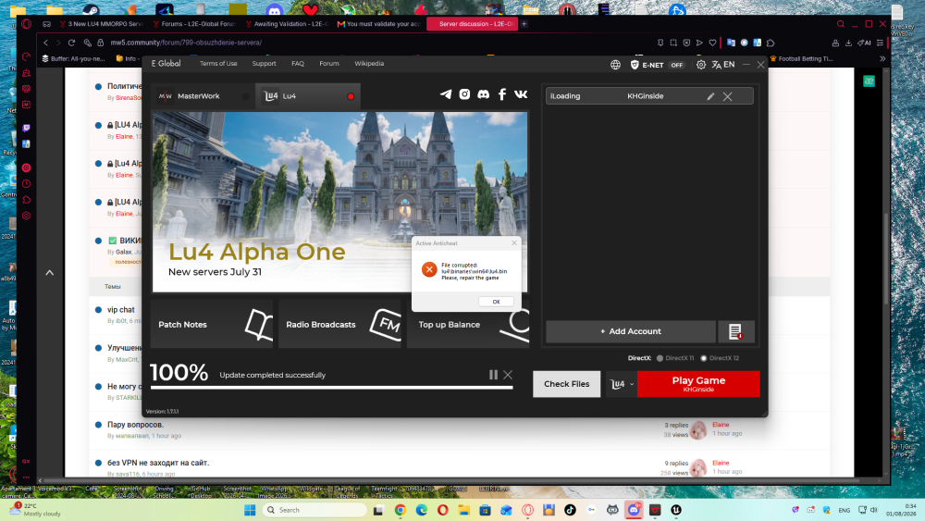
Task: Click the Lu4 Alpha One banner image
Action: [339, 202]
